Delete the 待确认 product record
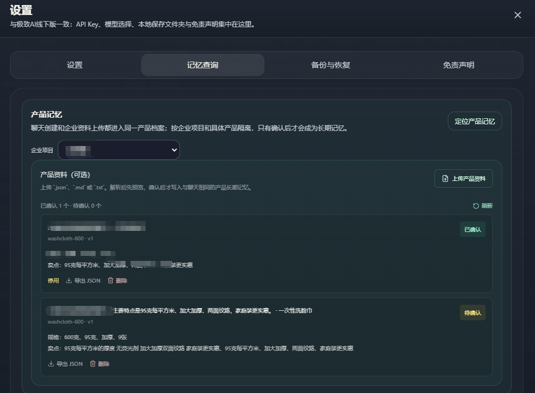 (x=99, y=364)
